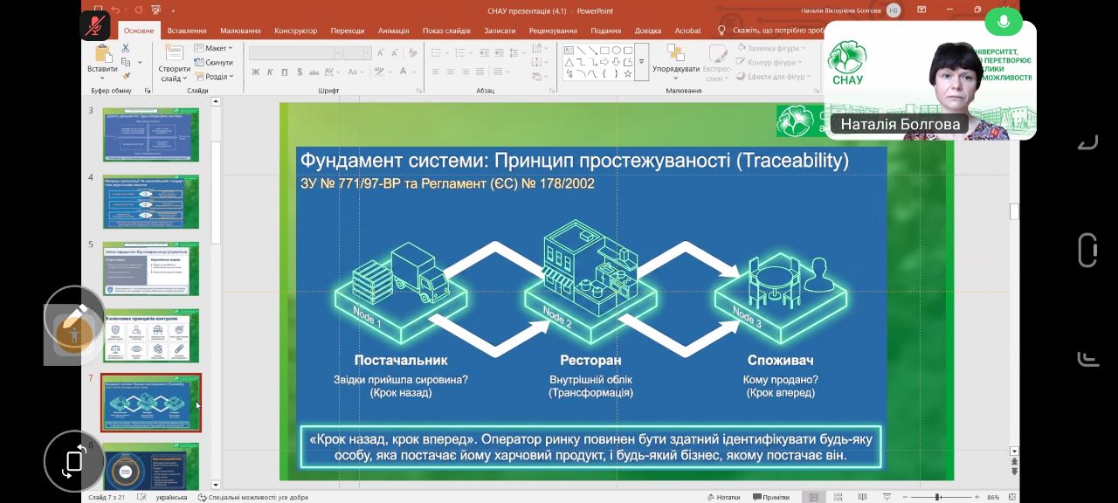Expand the Розділ section dropdown
Screen dimensions: 1118x503
[x=215, y=77]
